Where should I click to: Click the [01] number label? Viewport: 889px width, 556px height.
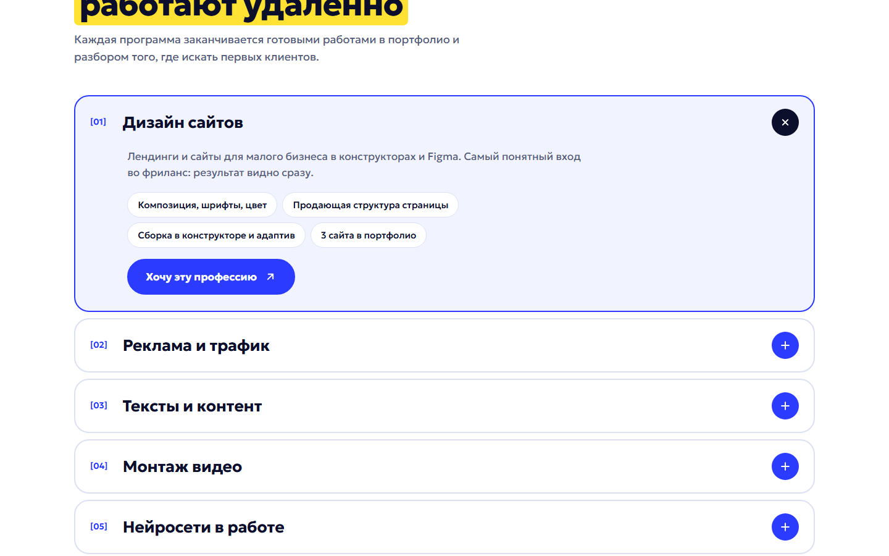(x=98, y=122)
